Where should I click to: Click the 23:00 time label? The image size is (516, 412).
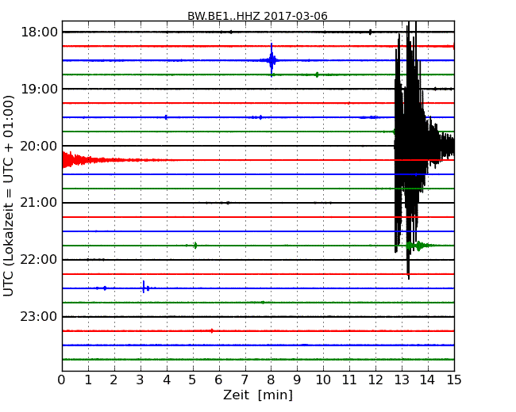39,317
